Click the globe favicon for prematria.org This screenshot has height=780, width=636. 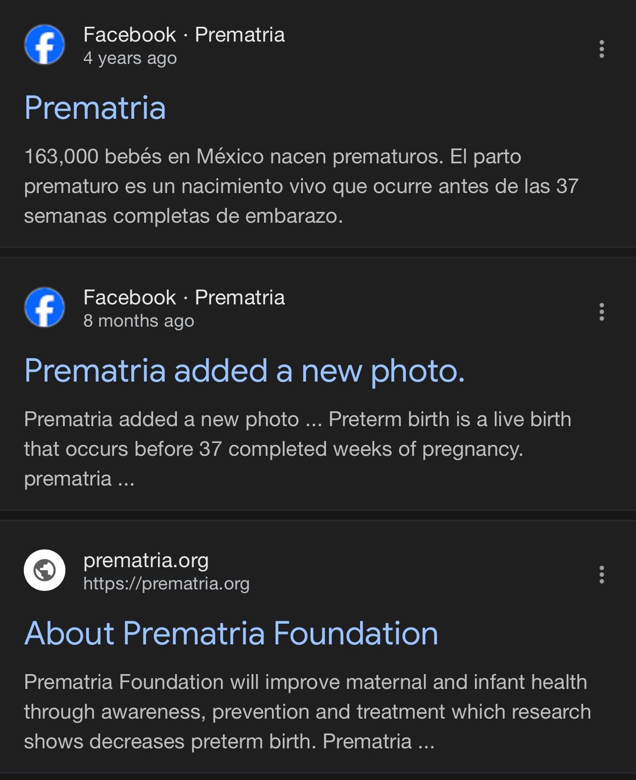coord(45,570)
